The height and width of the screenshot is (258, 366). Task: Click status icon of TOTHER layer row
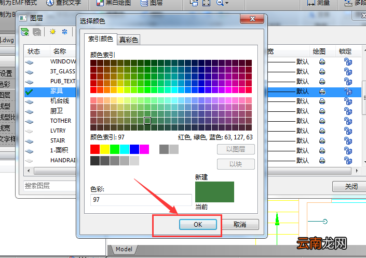coord(29,121)
